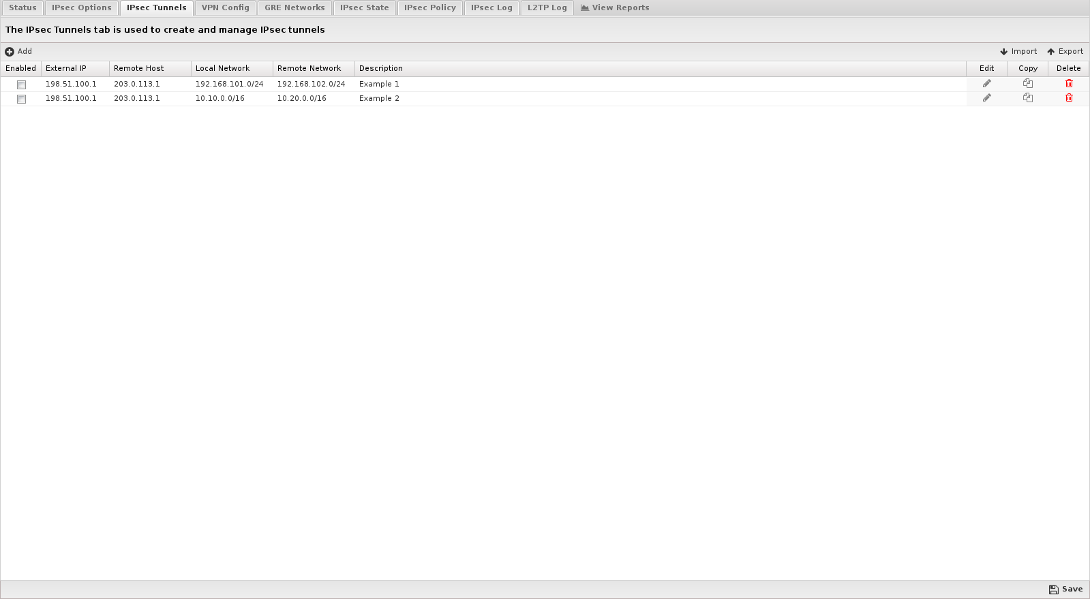Open the IPsec Policy tab
The image size is (1090, 599).
(430, 8)
